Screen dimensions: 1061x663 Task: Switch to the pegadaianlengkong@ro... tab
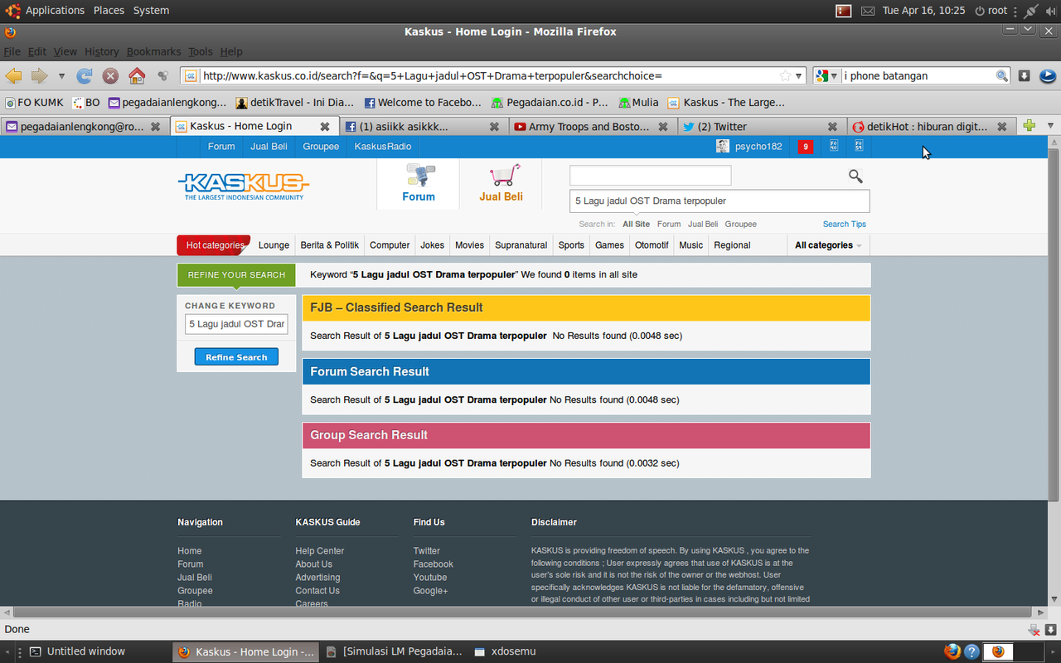[x=75, y=127]
